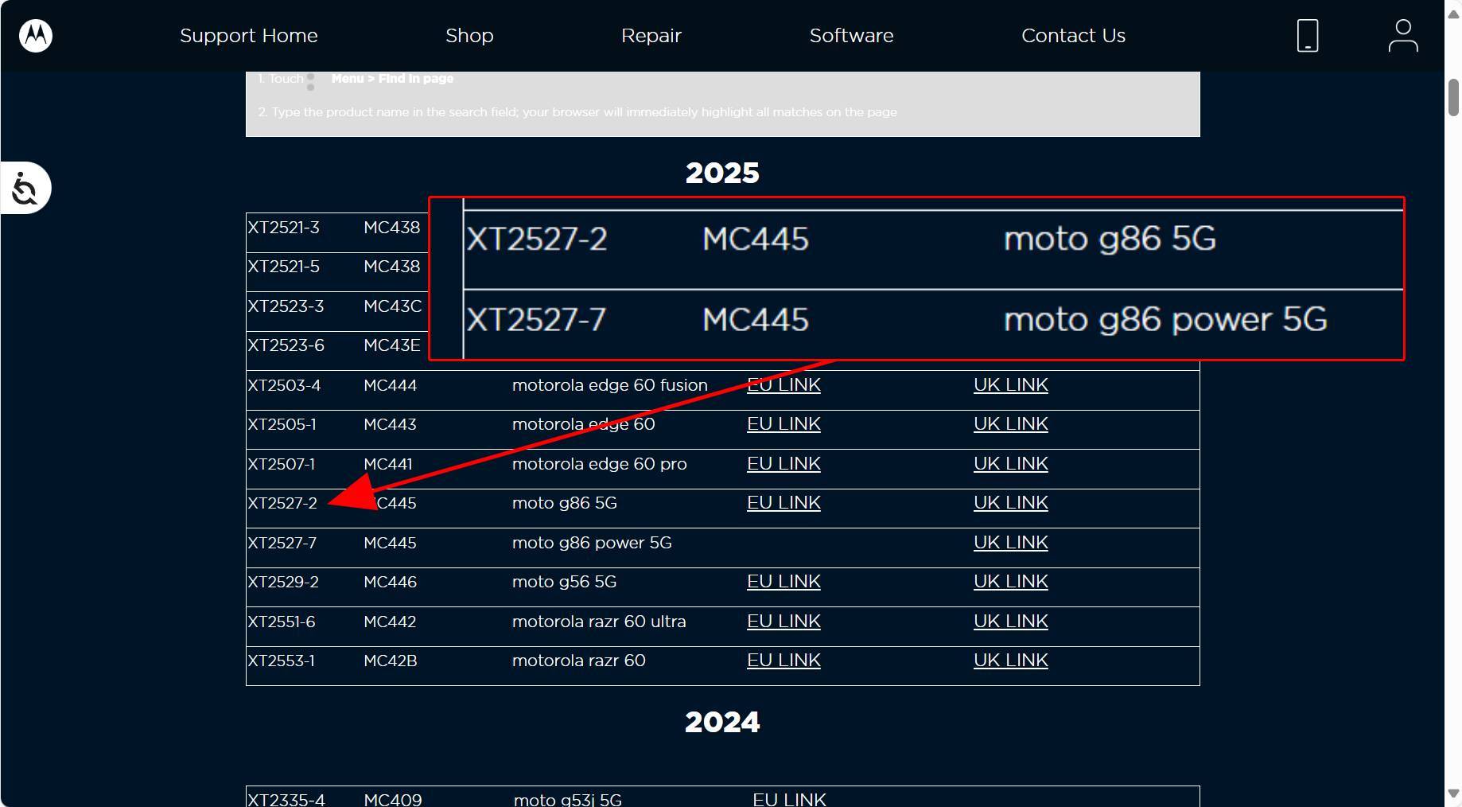Click the MC441 code cell
1462x807 pixels.
pos(388,464)
